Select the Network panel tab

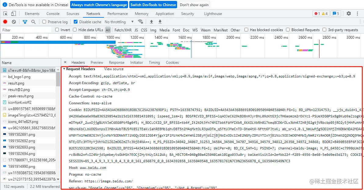coord(93,14)
